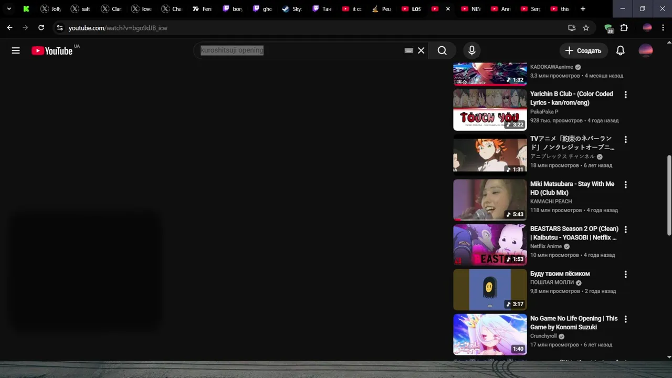
Task: Click the address bar URL
Action: pyautogui.click(x=118, y=28)
